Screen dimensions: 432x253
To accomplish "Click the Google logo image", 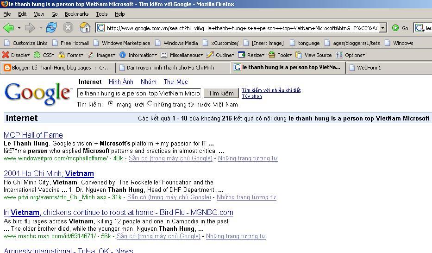I will pos(38,94).
